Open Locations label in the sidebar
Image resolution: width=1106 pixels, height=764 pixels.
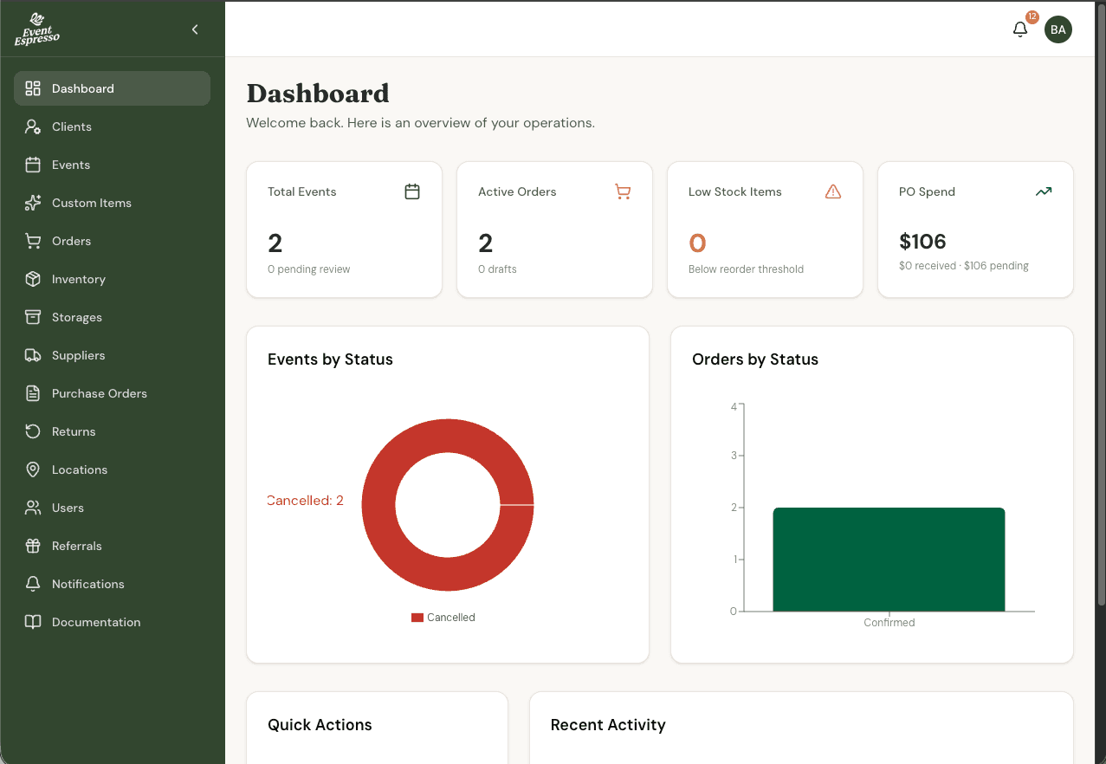tap(80, 469)
